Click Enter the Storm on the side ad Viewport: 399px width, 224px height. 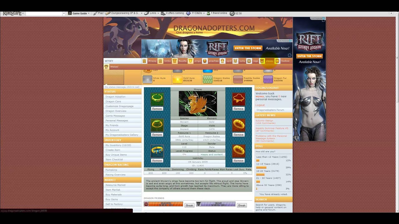point(310,56)
